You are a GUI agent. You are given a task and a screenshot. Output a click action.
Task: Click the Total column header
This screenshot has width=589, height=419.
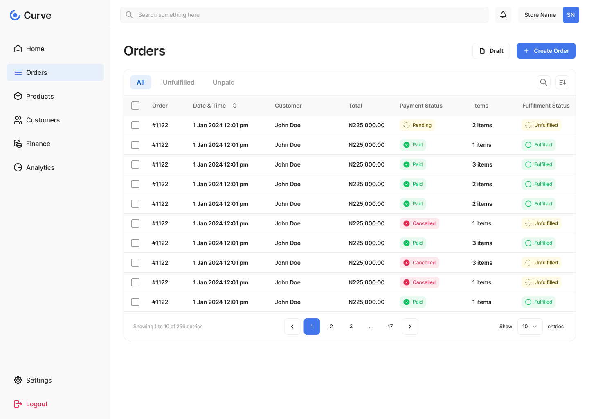(355, 106)
